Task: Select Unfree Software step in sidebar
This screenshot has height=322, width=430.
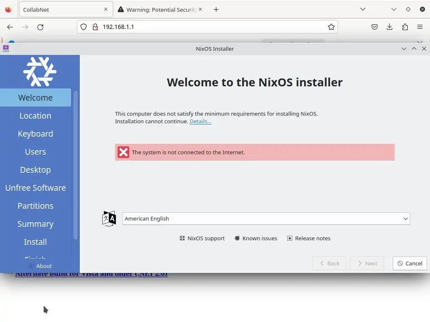Action: coord(35,188)
